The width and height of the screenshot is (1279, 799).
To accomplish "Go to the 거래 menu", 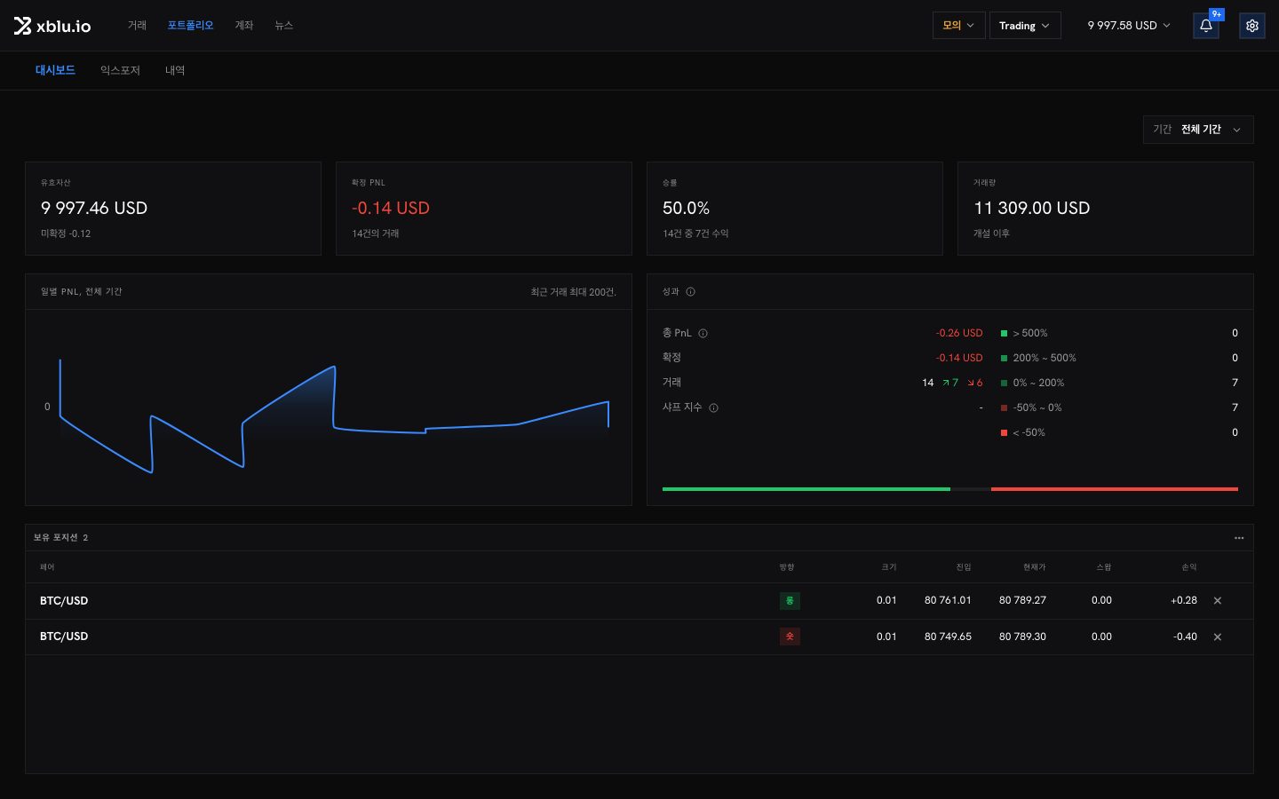I will (137, 26).
